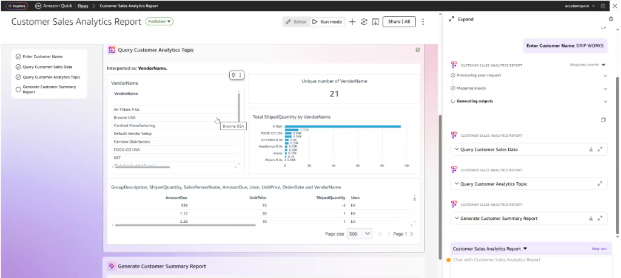Click the data table horizontal scrollbar

[x=185, y=225]
